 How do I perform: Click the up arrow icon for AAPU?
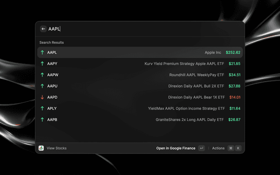point(42,86)
